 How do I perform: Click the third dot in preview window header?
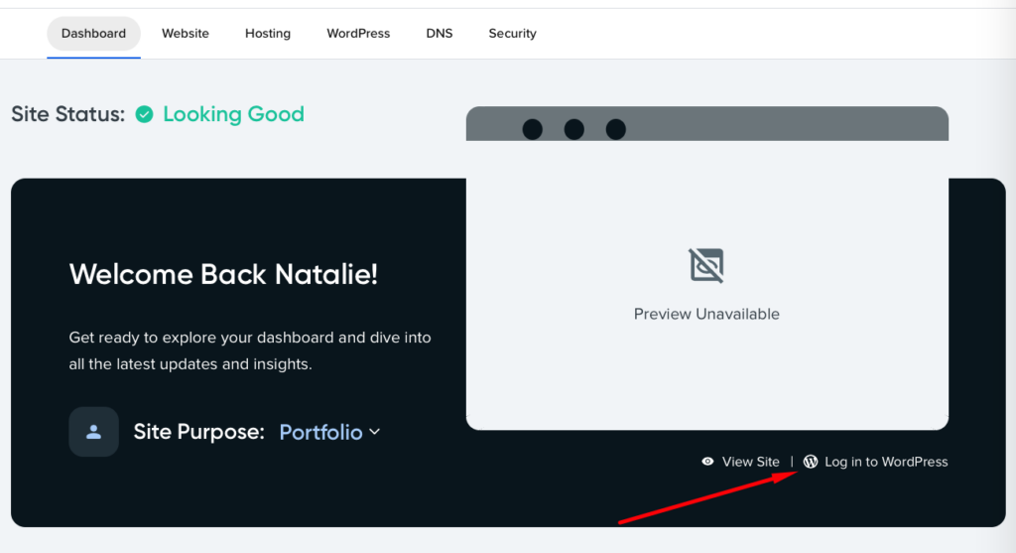tap(615, 129)
